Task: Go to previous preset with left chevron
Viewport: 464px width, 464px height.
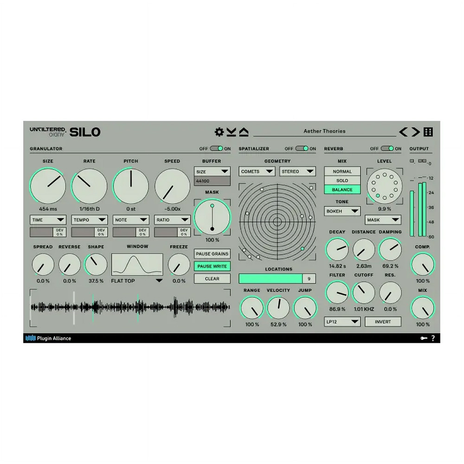Action: click(x=403, y=132)
